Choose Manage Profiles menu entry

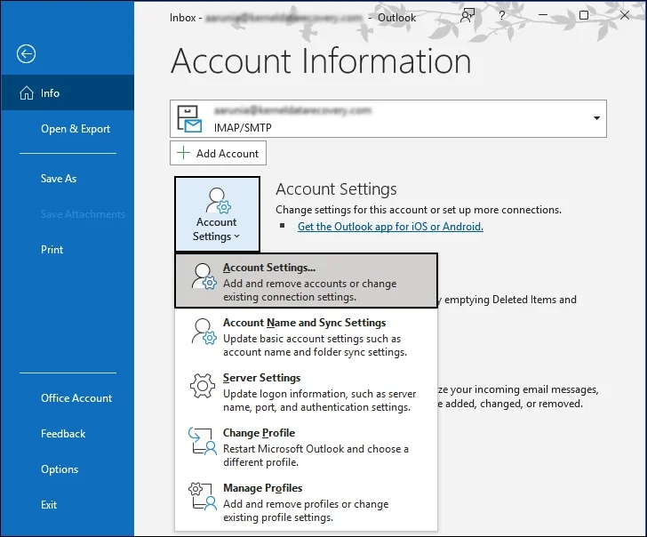[306, 502]
